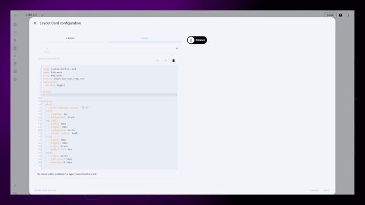The height and width of the screenshot is (205, 365).
Task: Click the highlighted empty line 9 in editor
Action: point(109,95)
